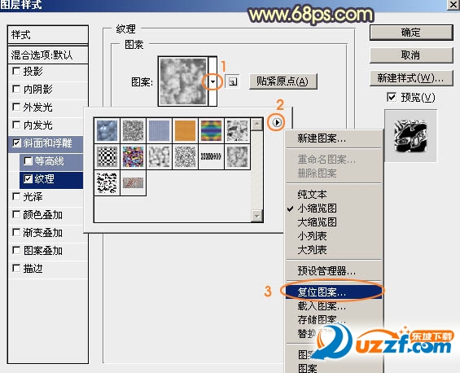Toggle the 颜色叠加 color overlay checkbox
460x373 pixels.
[x=16, y=214]
